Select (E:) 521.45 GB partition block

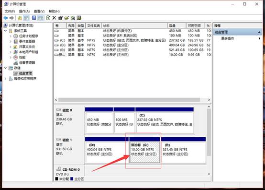(184, 150)
